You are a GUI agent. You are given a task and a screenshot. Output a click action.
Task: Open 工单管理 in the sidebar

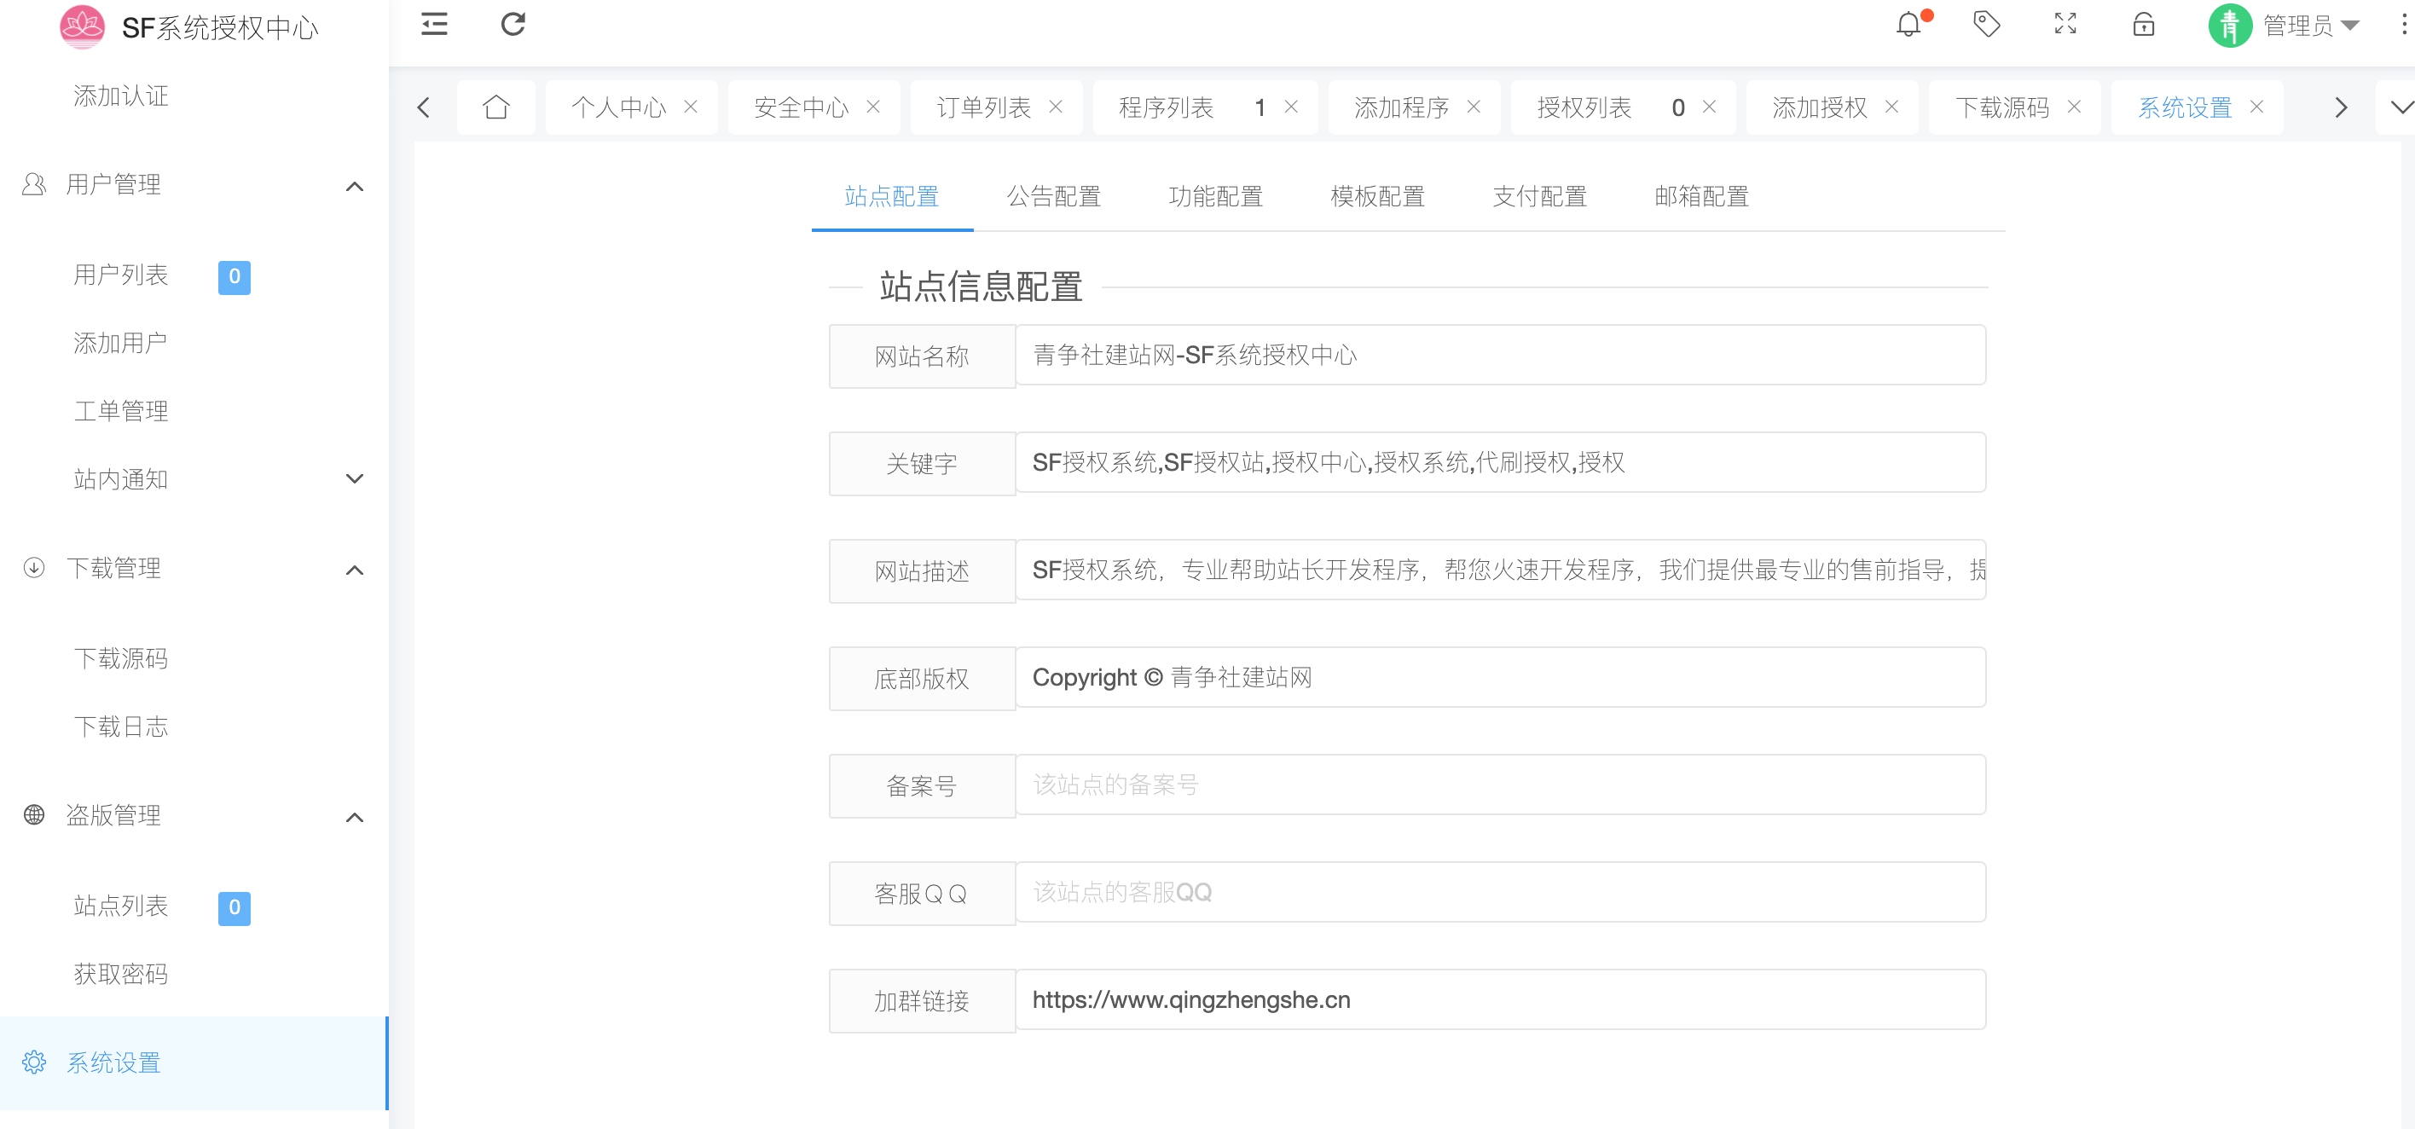121,411
